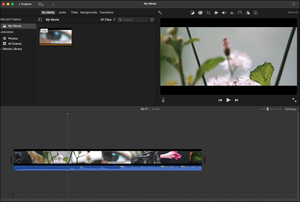The height and width of the screenshot is (202, 300).
Task: Open the video stabilization camera tool
Action: pos(216,12)
